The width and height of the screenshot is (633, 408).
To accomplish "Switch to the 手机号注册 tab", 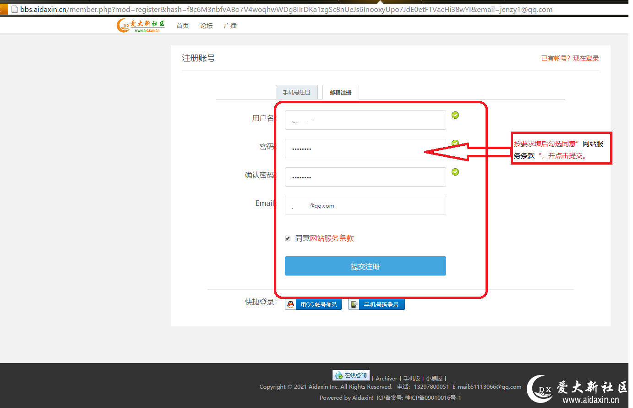I will point(296,92).
